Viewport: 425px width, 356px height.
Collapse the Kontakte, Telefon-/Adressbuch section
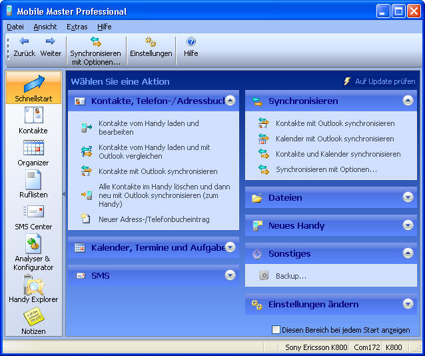pos(230,101)
